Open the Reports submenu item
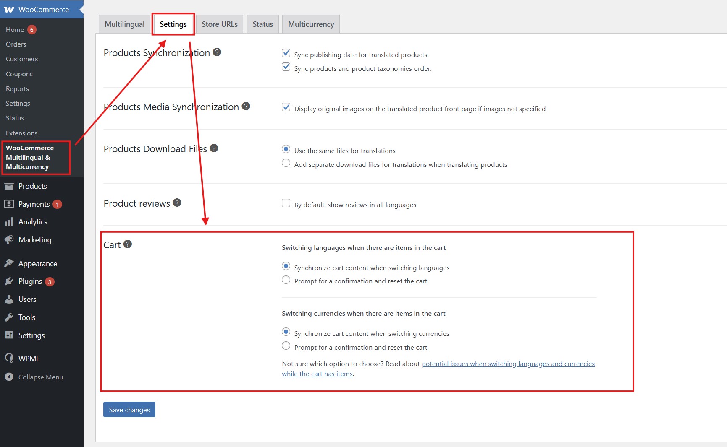Image resolution: width=727 pixels, height=447 pixels. coord(17,89)
